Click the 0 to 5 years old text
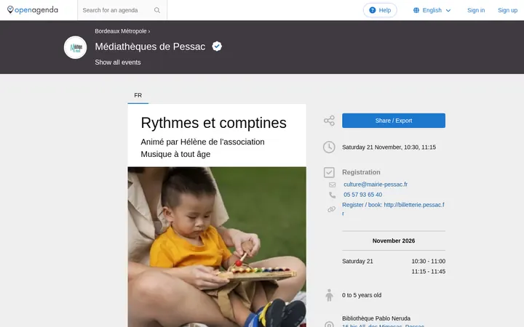The image size is (524, 327). click(x=362, y=295)
